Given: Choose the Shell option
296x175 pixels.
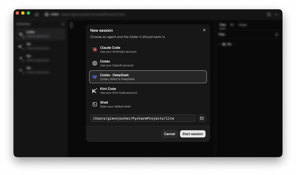Looking at the screenshot, I should (x=148, y=104).
